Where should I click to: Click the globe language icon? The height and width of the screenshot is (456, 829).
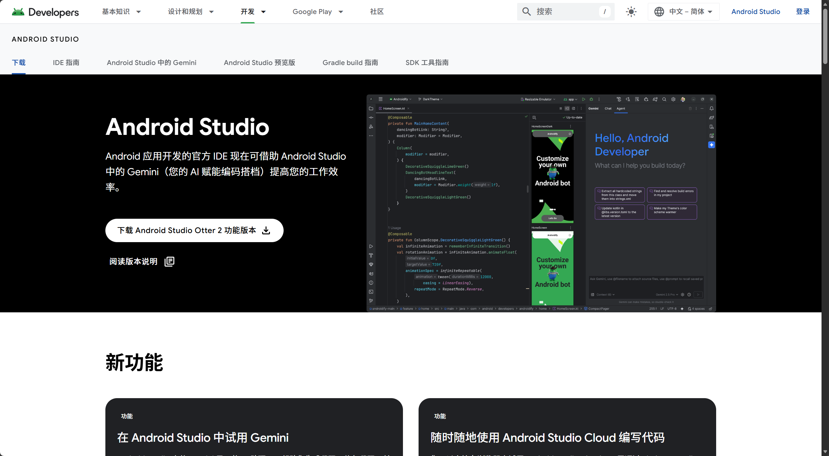tap(659, 12)
